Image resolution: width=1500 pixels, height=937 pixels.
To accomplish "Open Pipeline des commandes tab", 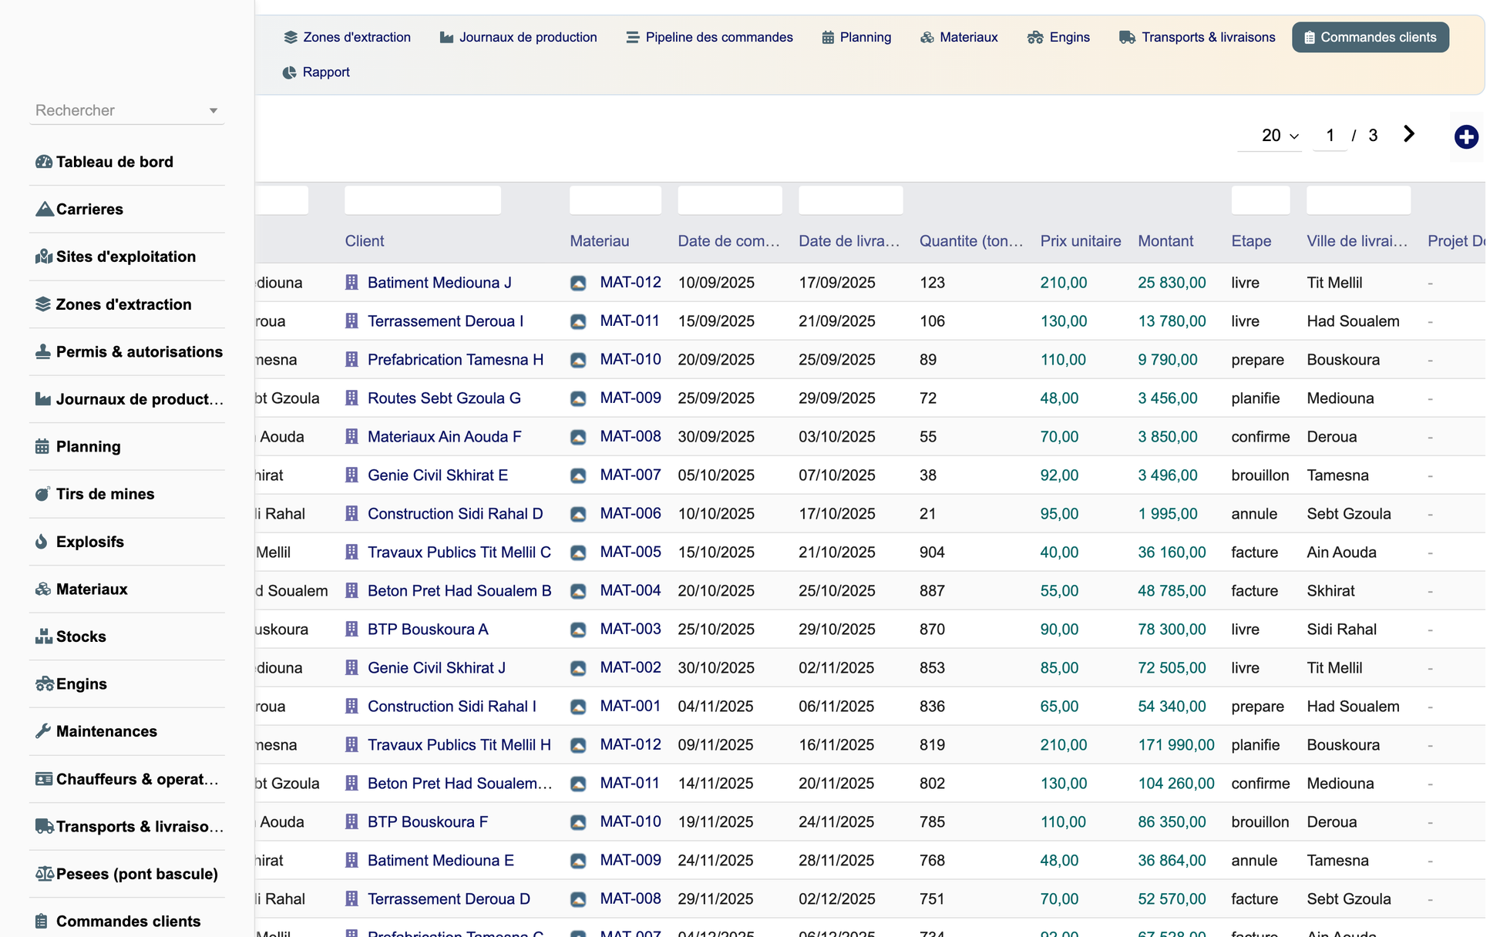I will click(709, 37).
